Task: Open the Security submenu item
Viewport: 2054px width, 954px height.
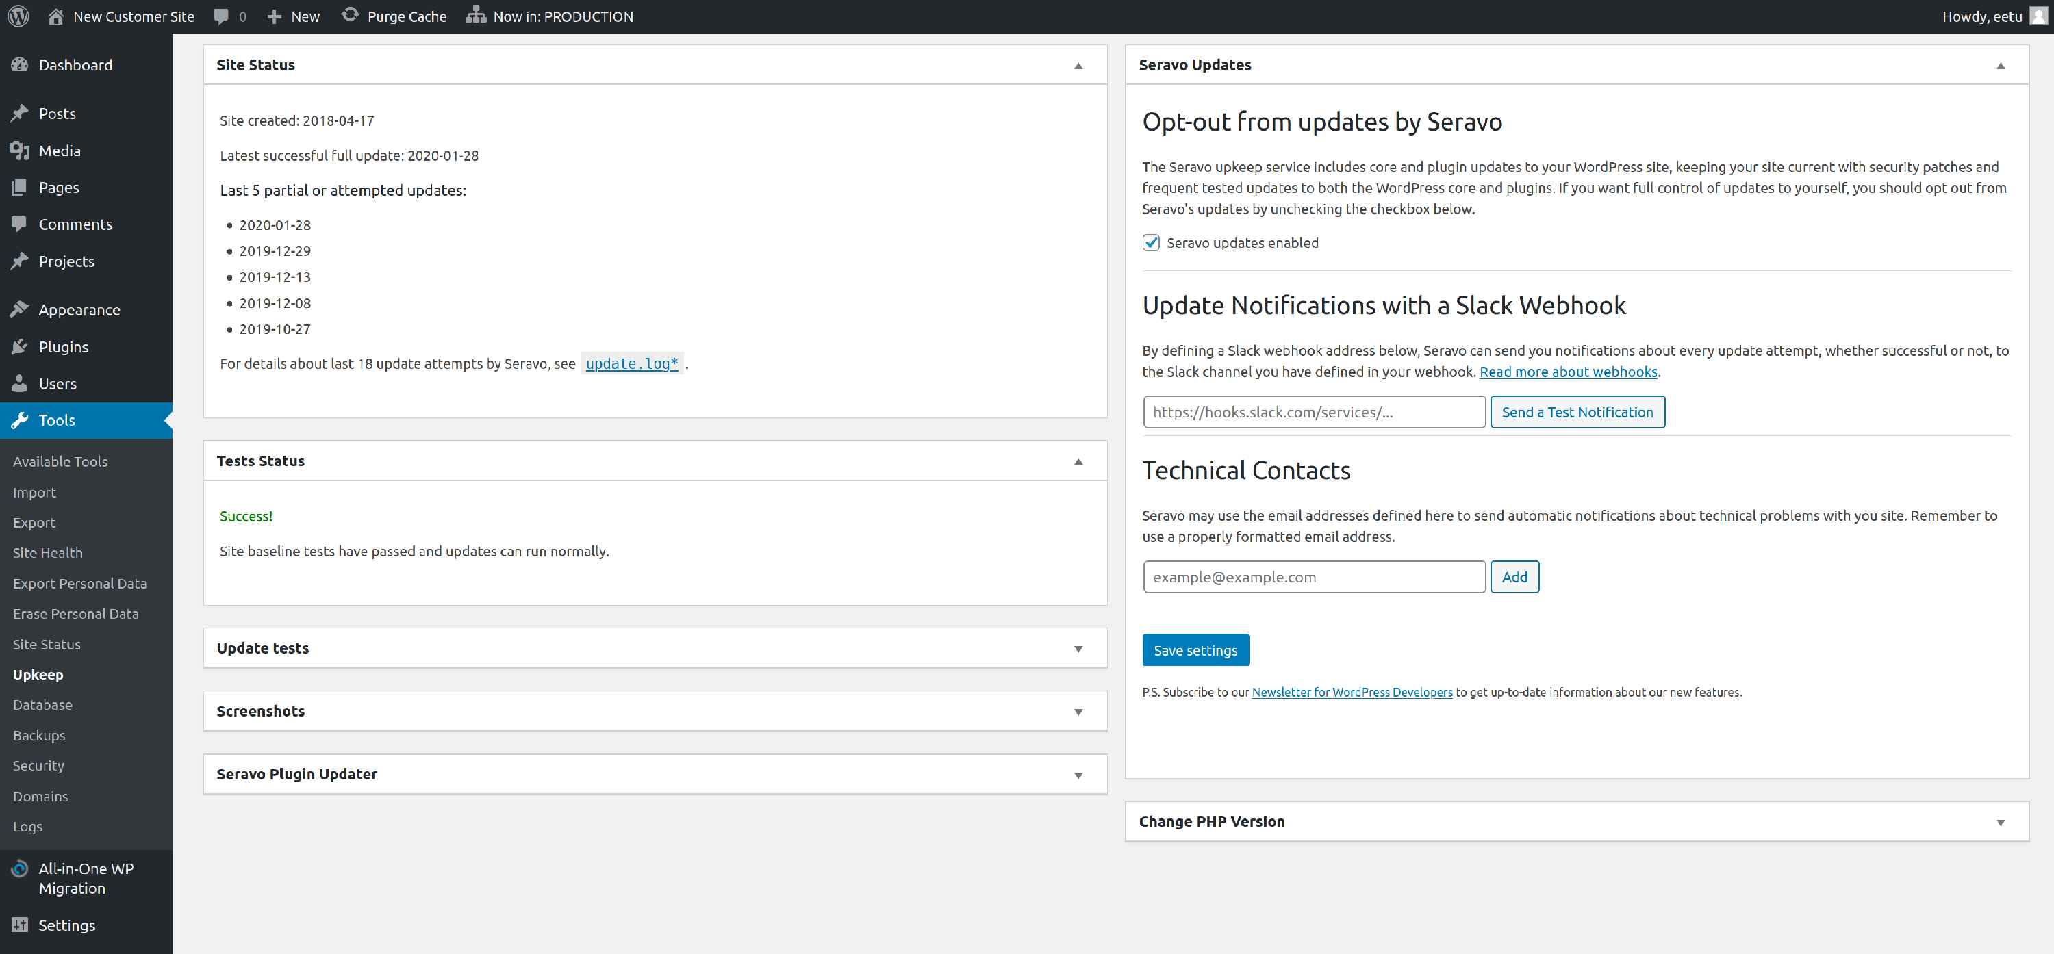Action: coord(38,765)
